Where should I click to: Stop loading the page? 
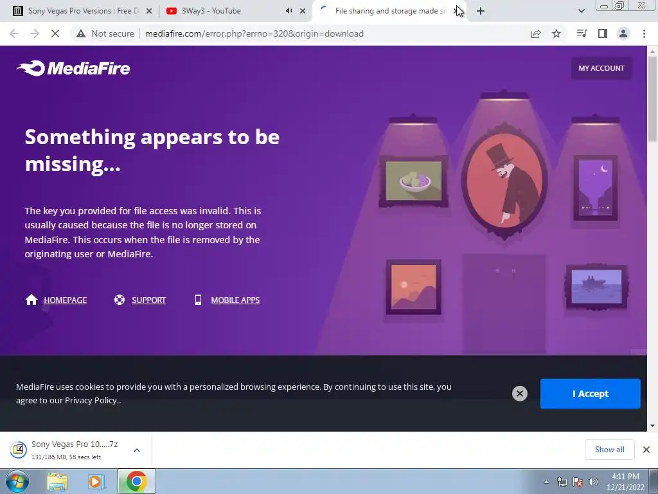point(55,33)
